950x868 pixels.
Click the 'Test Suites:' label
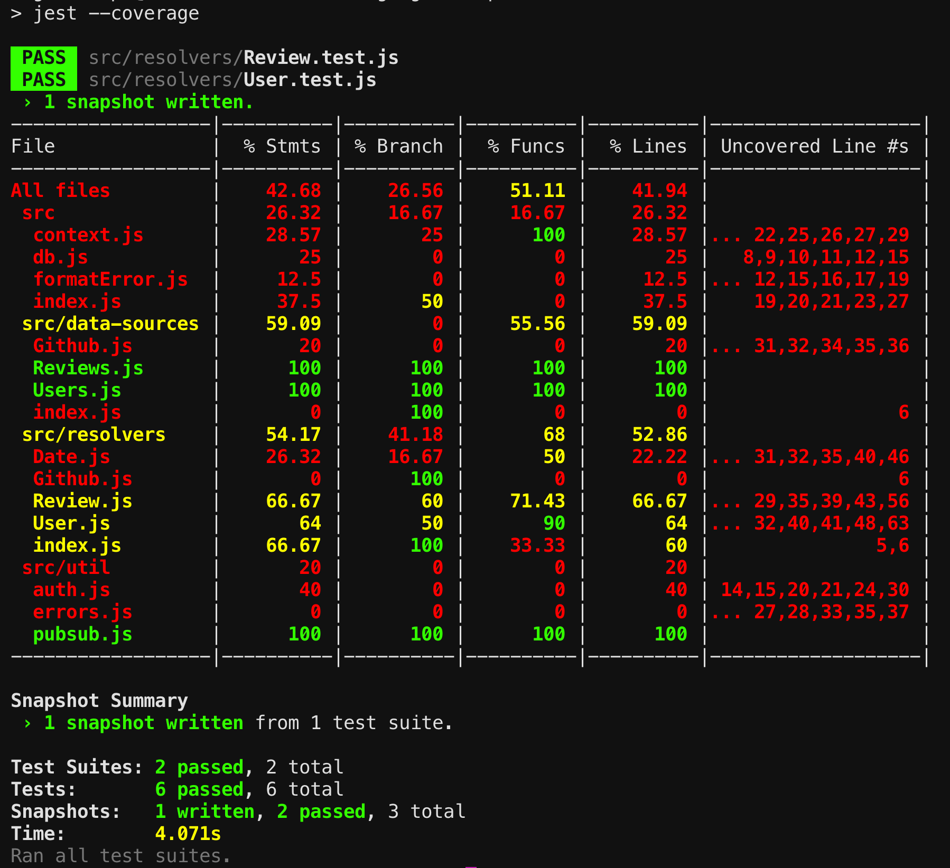77,767
